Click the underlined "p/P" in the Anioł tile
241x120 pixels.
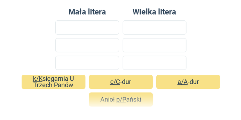(121, 100)
